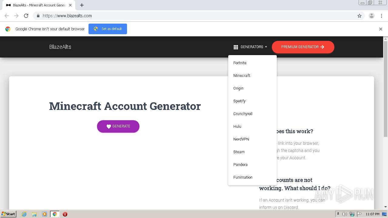Click the purple GENERATE button
The image size is (388, 218).
[118, 126]
